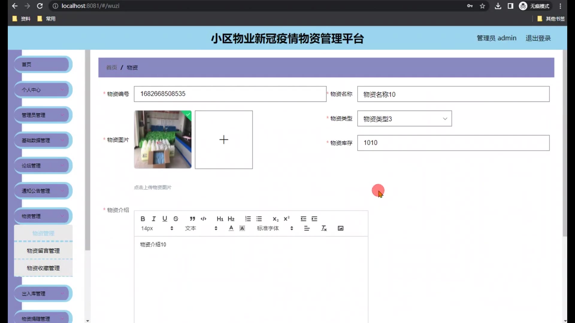Click the 退出登录 logout link
This screenshot has width=575, height=323.
538,38
